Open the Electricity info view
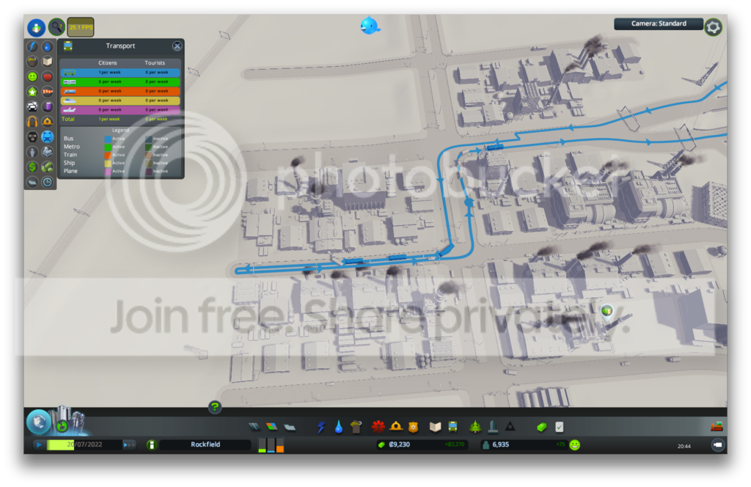Screen dimensions: 751x487 [32, 46]
